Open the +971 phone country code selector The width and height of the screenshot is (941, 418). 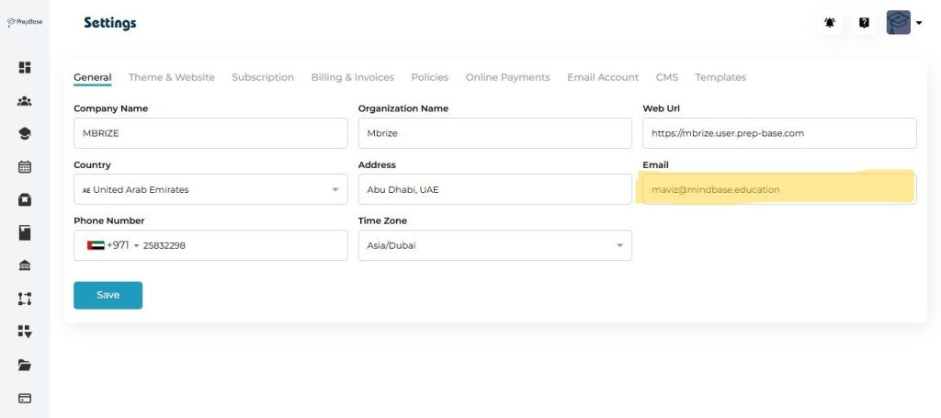tap(114, 245)
